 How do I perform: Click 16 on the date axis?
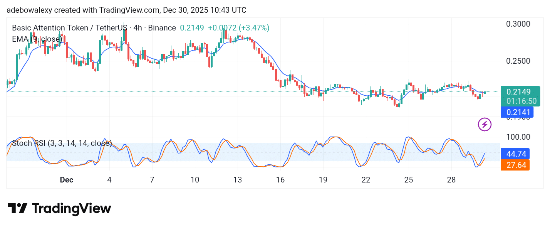pos(280,180)
